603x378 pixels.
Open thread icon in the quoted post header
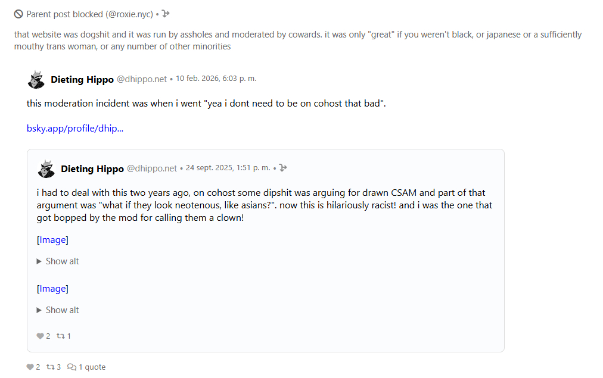tap(283, 168)
